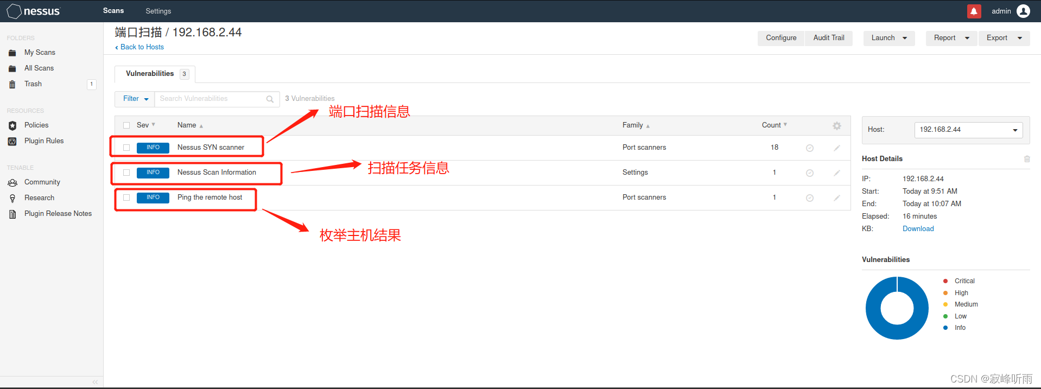The width and height of the screenshot is (1041, 389).
Task: Open All Scans in the sidebar
Action: 39,68
